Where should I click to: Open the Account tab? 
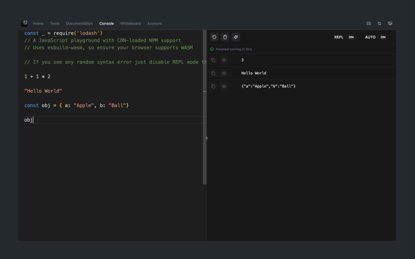tap(154, 23)
